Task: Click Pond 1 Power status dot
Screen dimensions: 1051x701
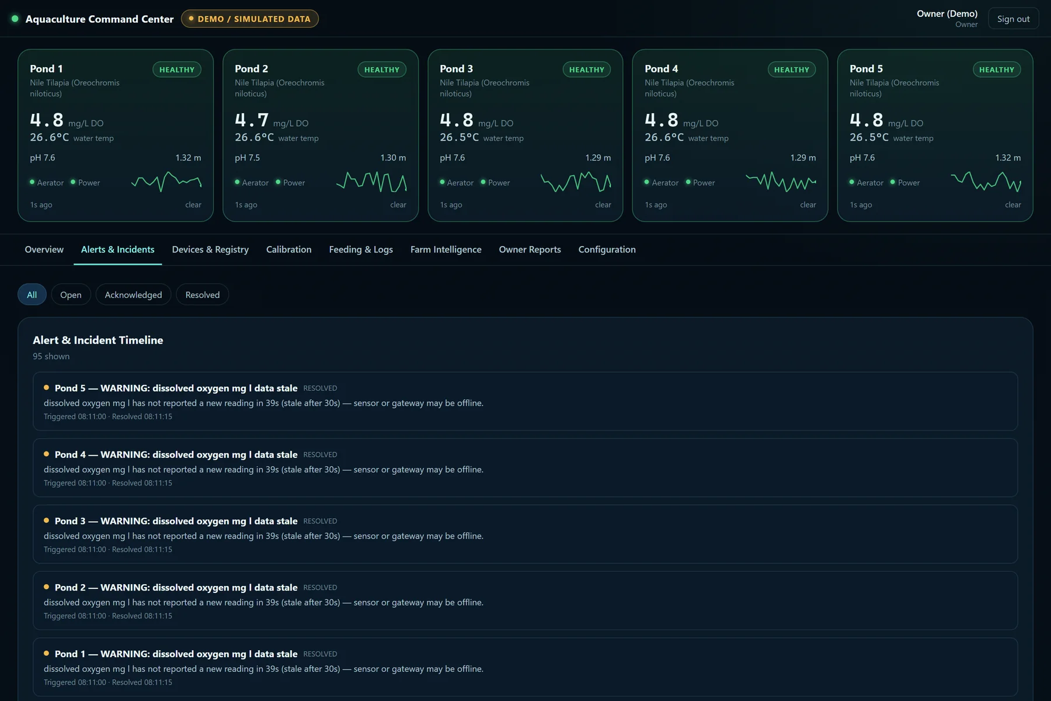Action: 73,182
